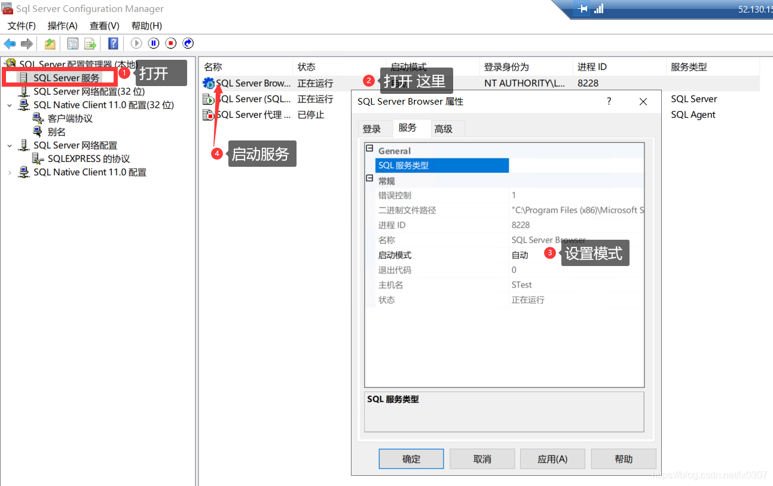
Task: Collapse the General section in properties grid
Action: pos(369,149)
